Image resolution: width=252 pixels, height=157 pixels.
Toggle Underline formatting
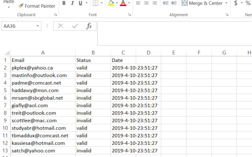click(x=80, y=3)
